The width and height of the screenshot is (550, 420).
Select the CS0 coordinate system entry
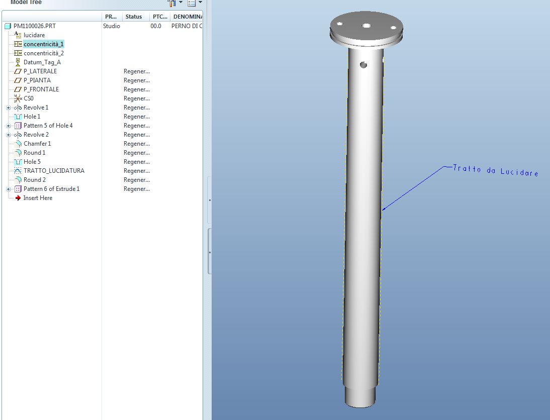click(29, 98)
